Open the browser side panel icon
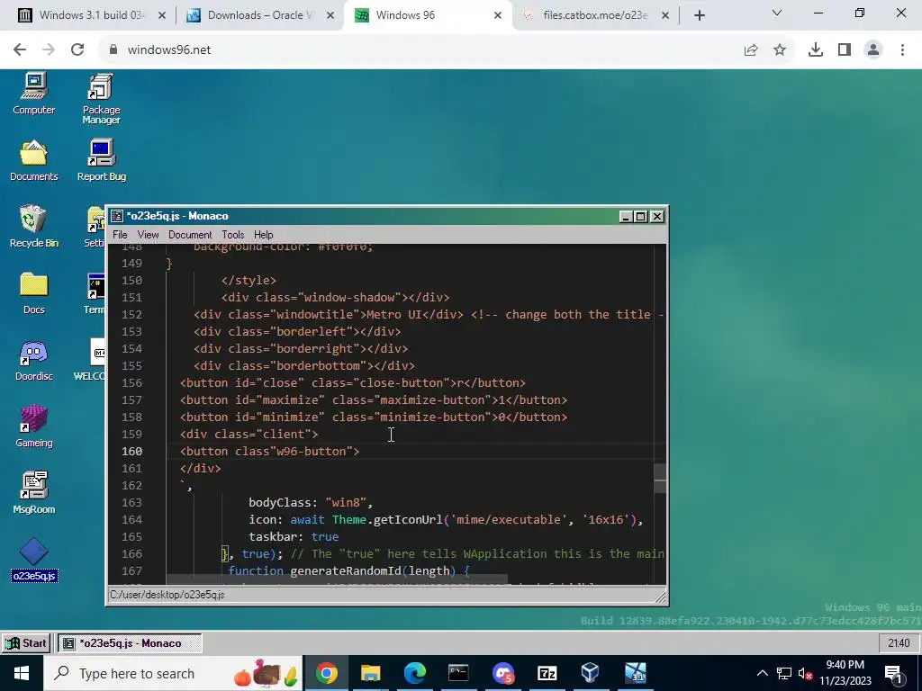The image size is (922, 691). coord(845,50)
